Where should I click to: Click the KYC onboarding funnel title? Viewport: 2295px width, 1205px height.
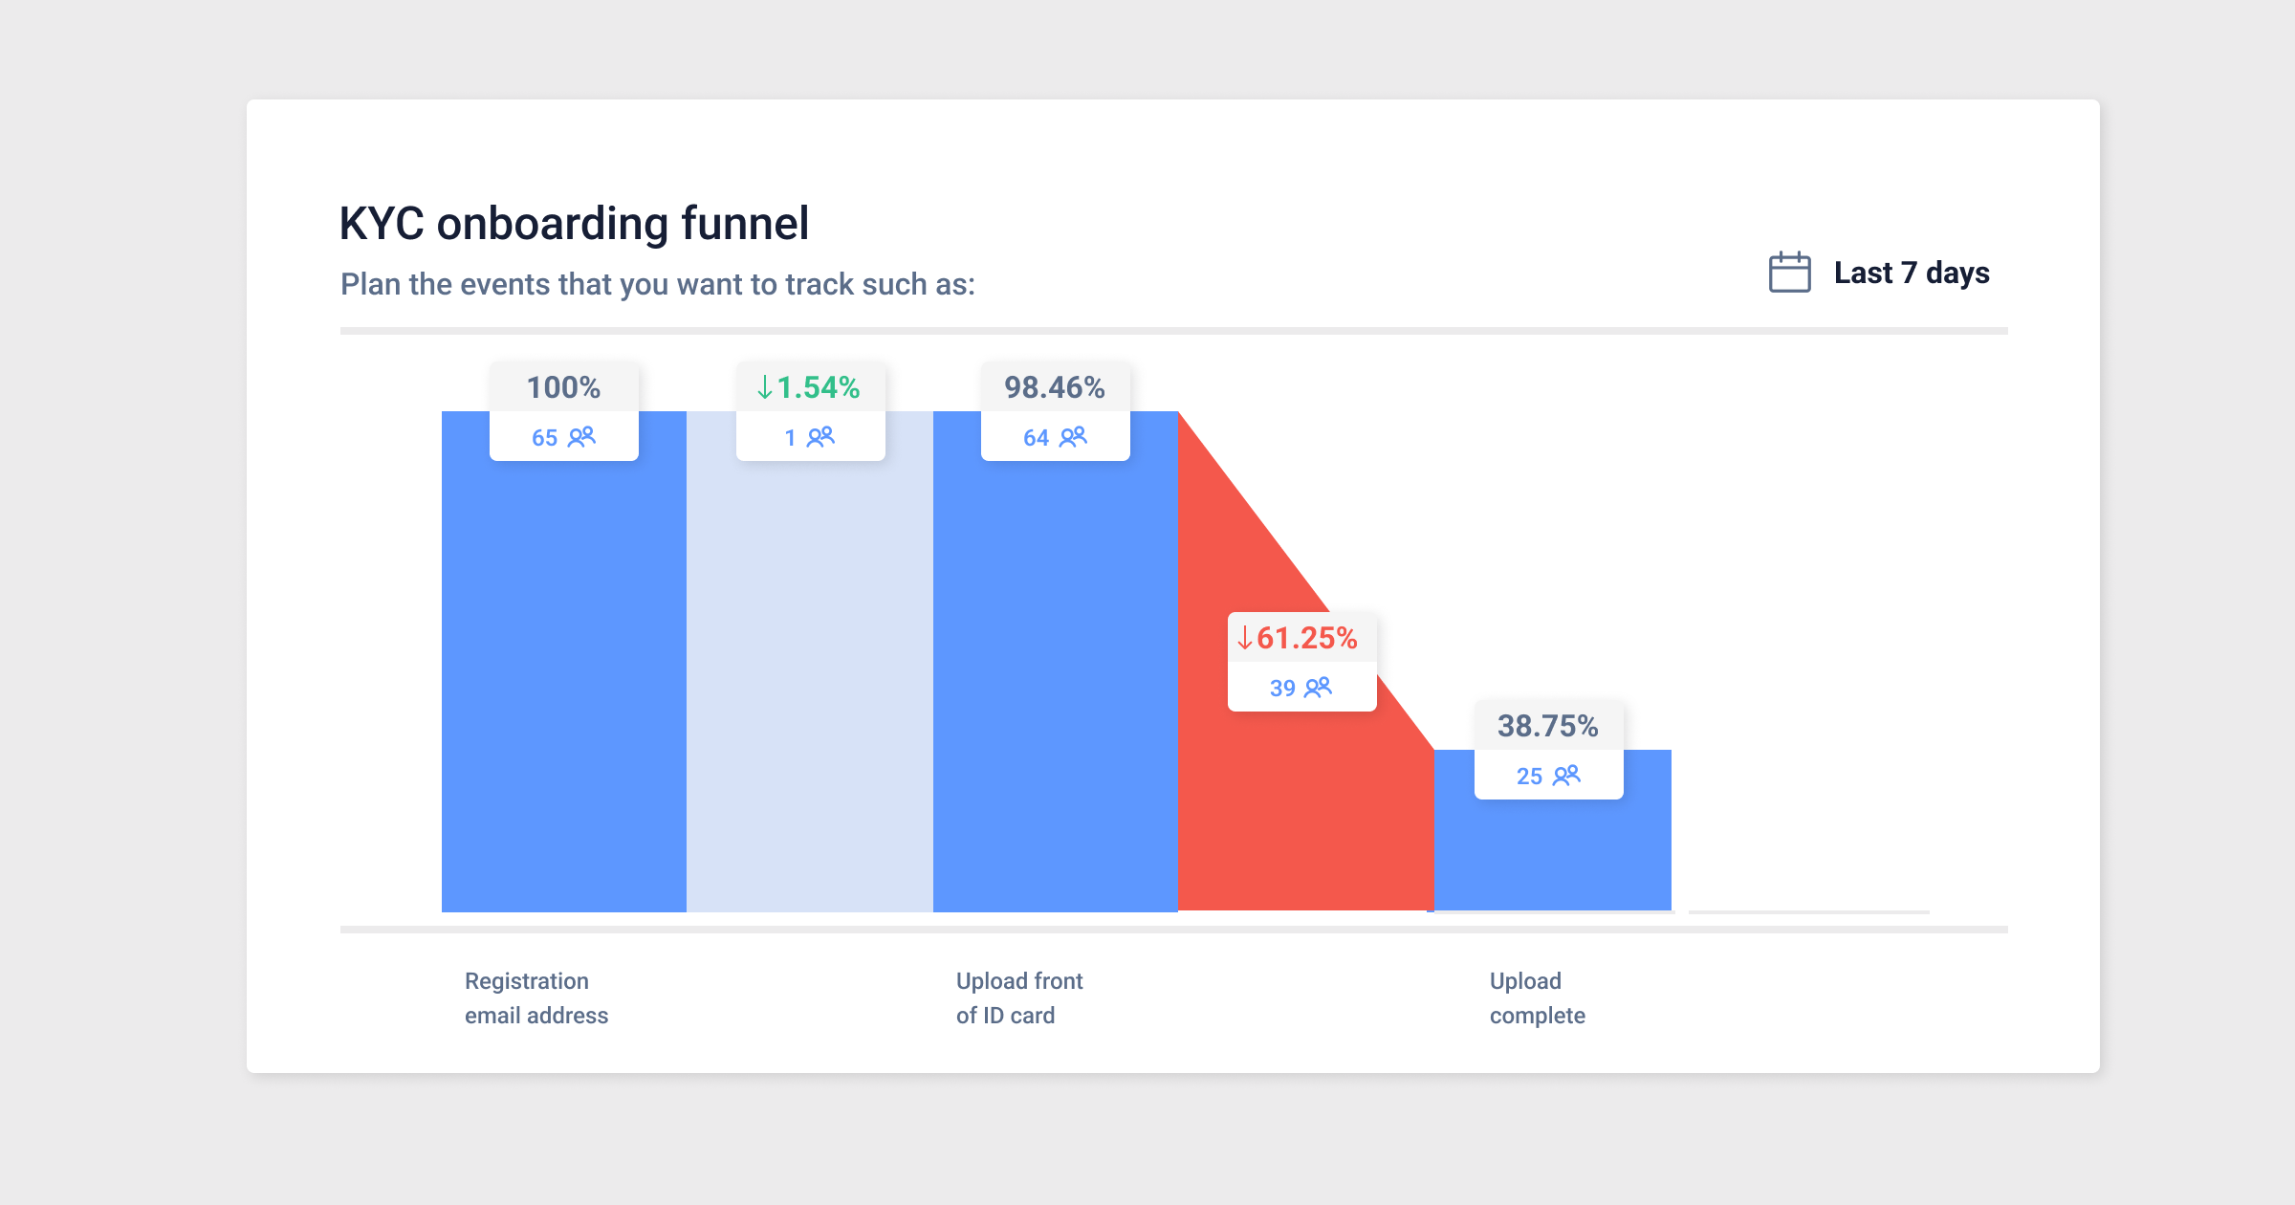click(x=575, y=223)
